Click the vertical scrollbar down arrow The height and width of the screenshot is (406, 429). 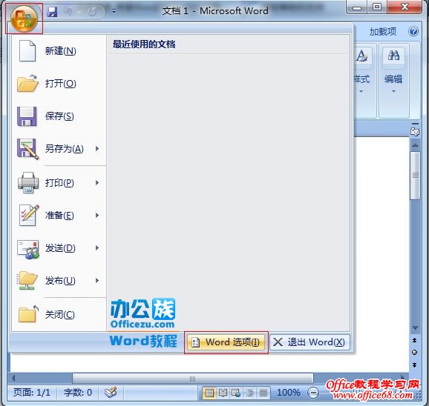[x=415, y=327]
